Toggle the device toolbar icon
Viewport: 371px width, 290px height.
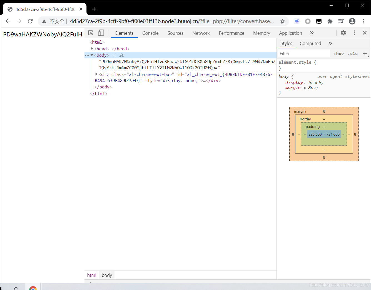[101, 33]
